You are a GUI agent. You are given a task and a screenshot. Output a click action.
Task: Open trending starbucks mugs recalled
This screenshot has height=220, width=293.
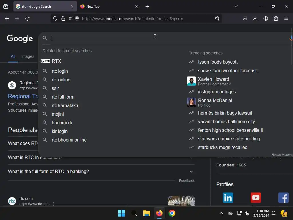coord(223,148)
